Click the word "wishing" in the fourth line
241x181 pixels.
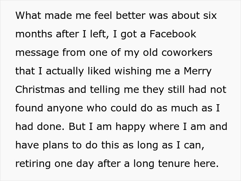coord(133,72)
